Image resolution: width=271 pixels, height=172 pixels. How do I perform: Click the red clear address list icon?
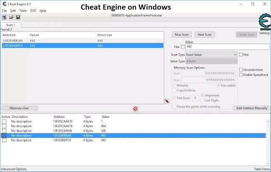point(135,109)
